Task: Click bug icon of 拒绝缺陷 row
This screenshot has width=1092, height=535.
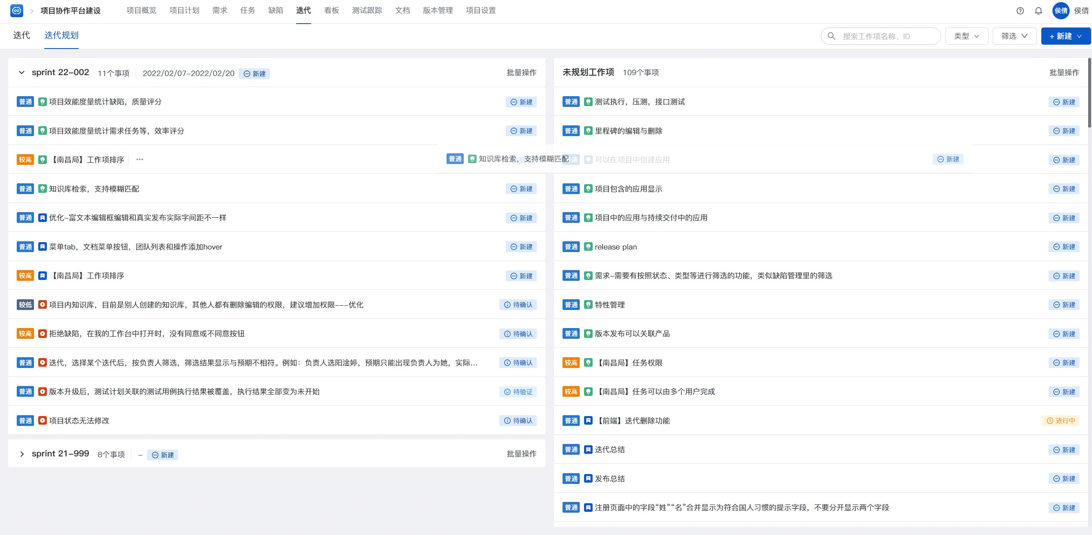Action: tap(42, 334)
